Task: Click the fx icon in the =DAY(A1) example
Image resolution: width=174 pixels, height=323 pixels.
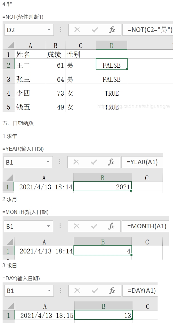Action: pyautogui.click(x=112, y=290)
